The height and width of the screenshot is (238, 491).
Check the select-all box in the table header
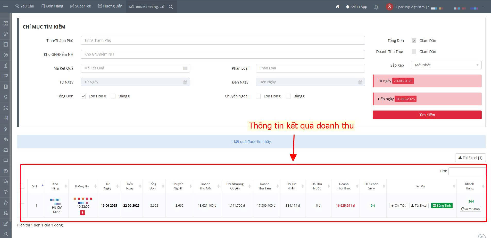click(22, 186)
